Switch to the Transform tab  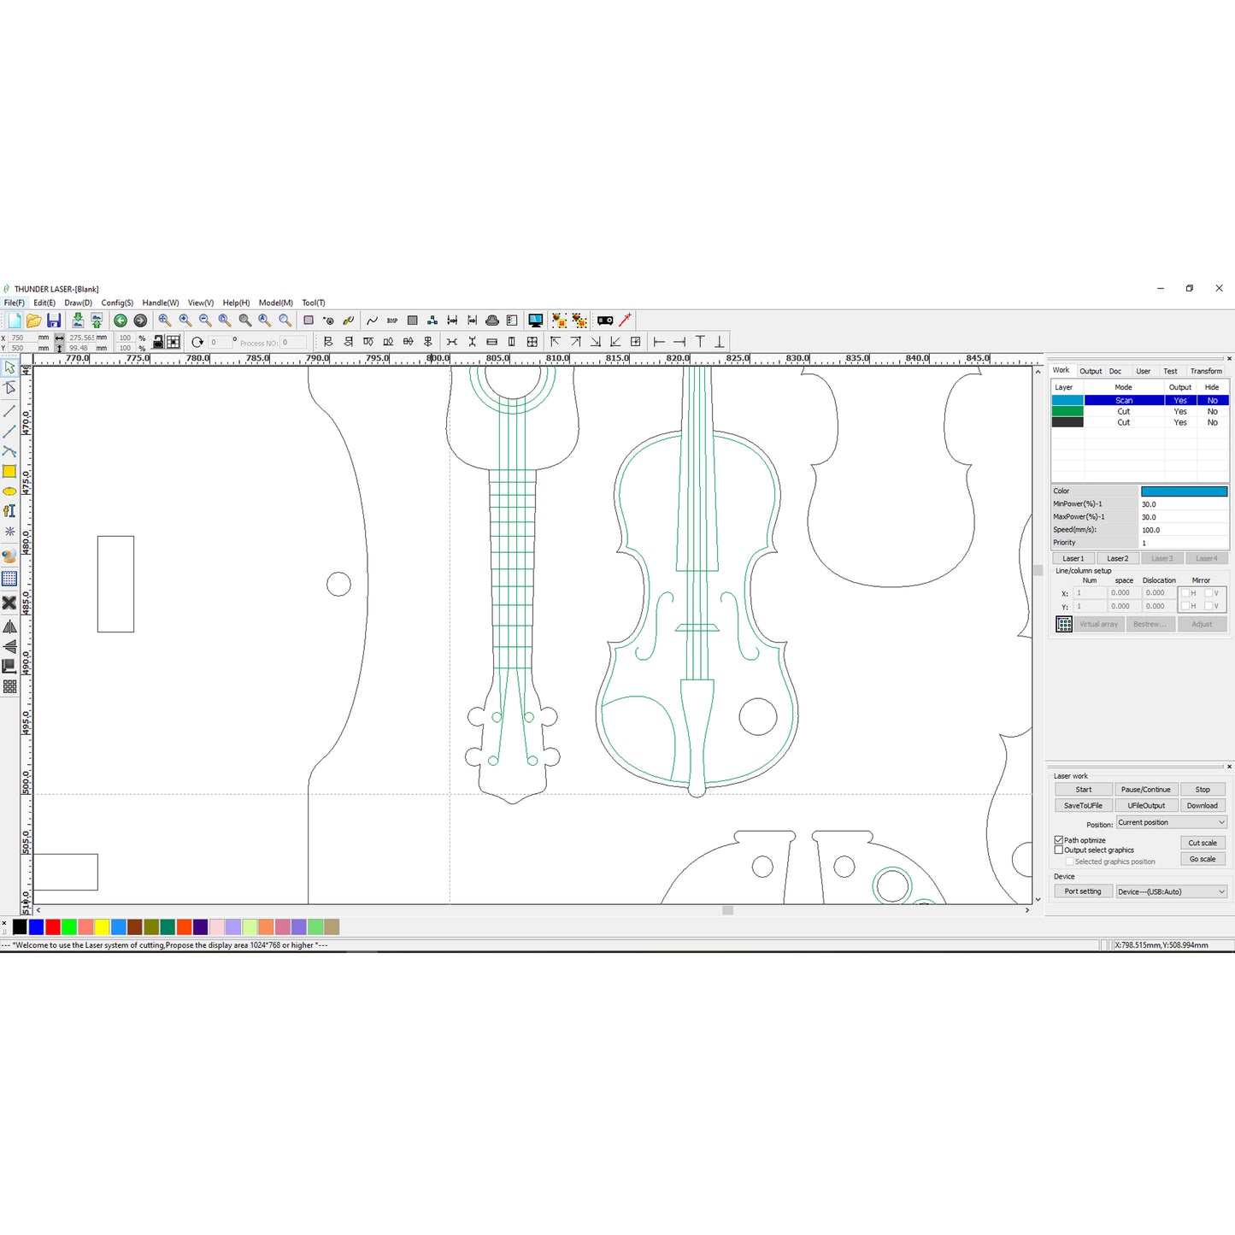pyautogui.click(x=1205, y=371)
